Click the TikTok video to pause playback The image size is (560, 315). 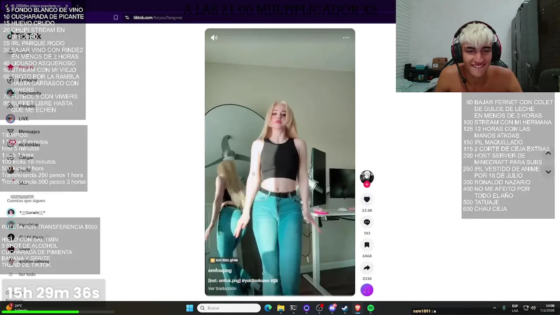point(280,162)
